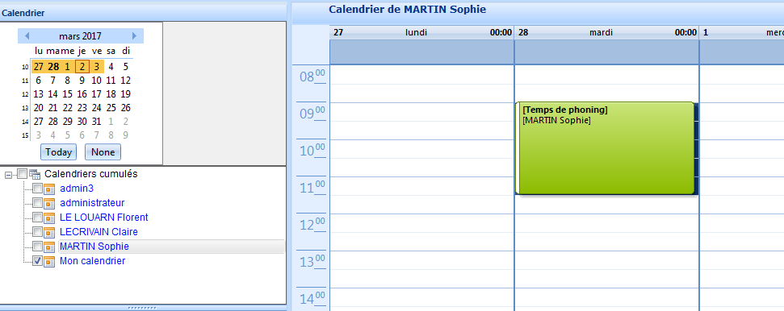
Task: Collapse the Calendriers cumulés tree node
Action: click(8, 174)
